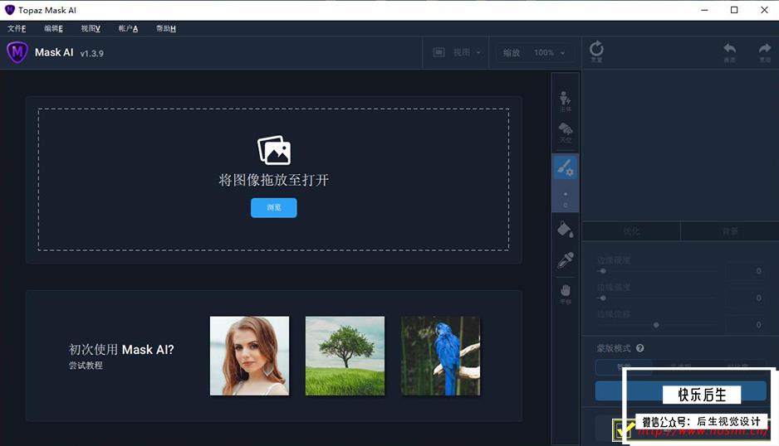Click the 蒙版模式 label
The image size is (779, 446).
tap(614, 348)
